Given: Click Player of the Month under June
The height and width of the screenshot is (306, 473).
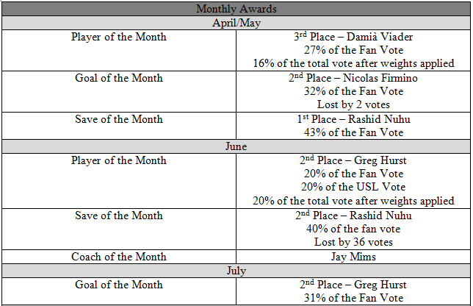Looking at the screenshot, I should point(119,160).
